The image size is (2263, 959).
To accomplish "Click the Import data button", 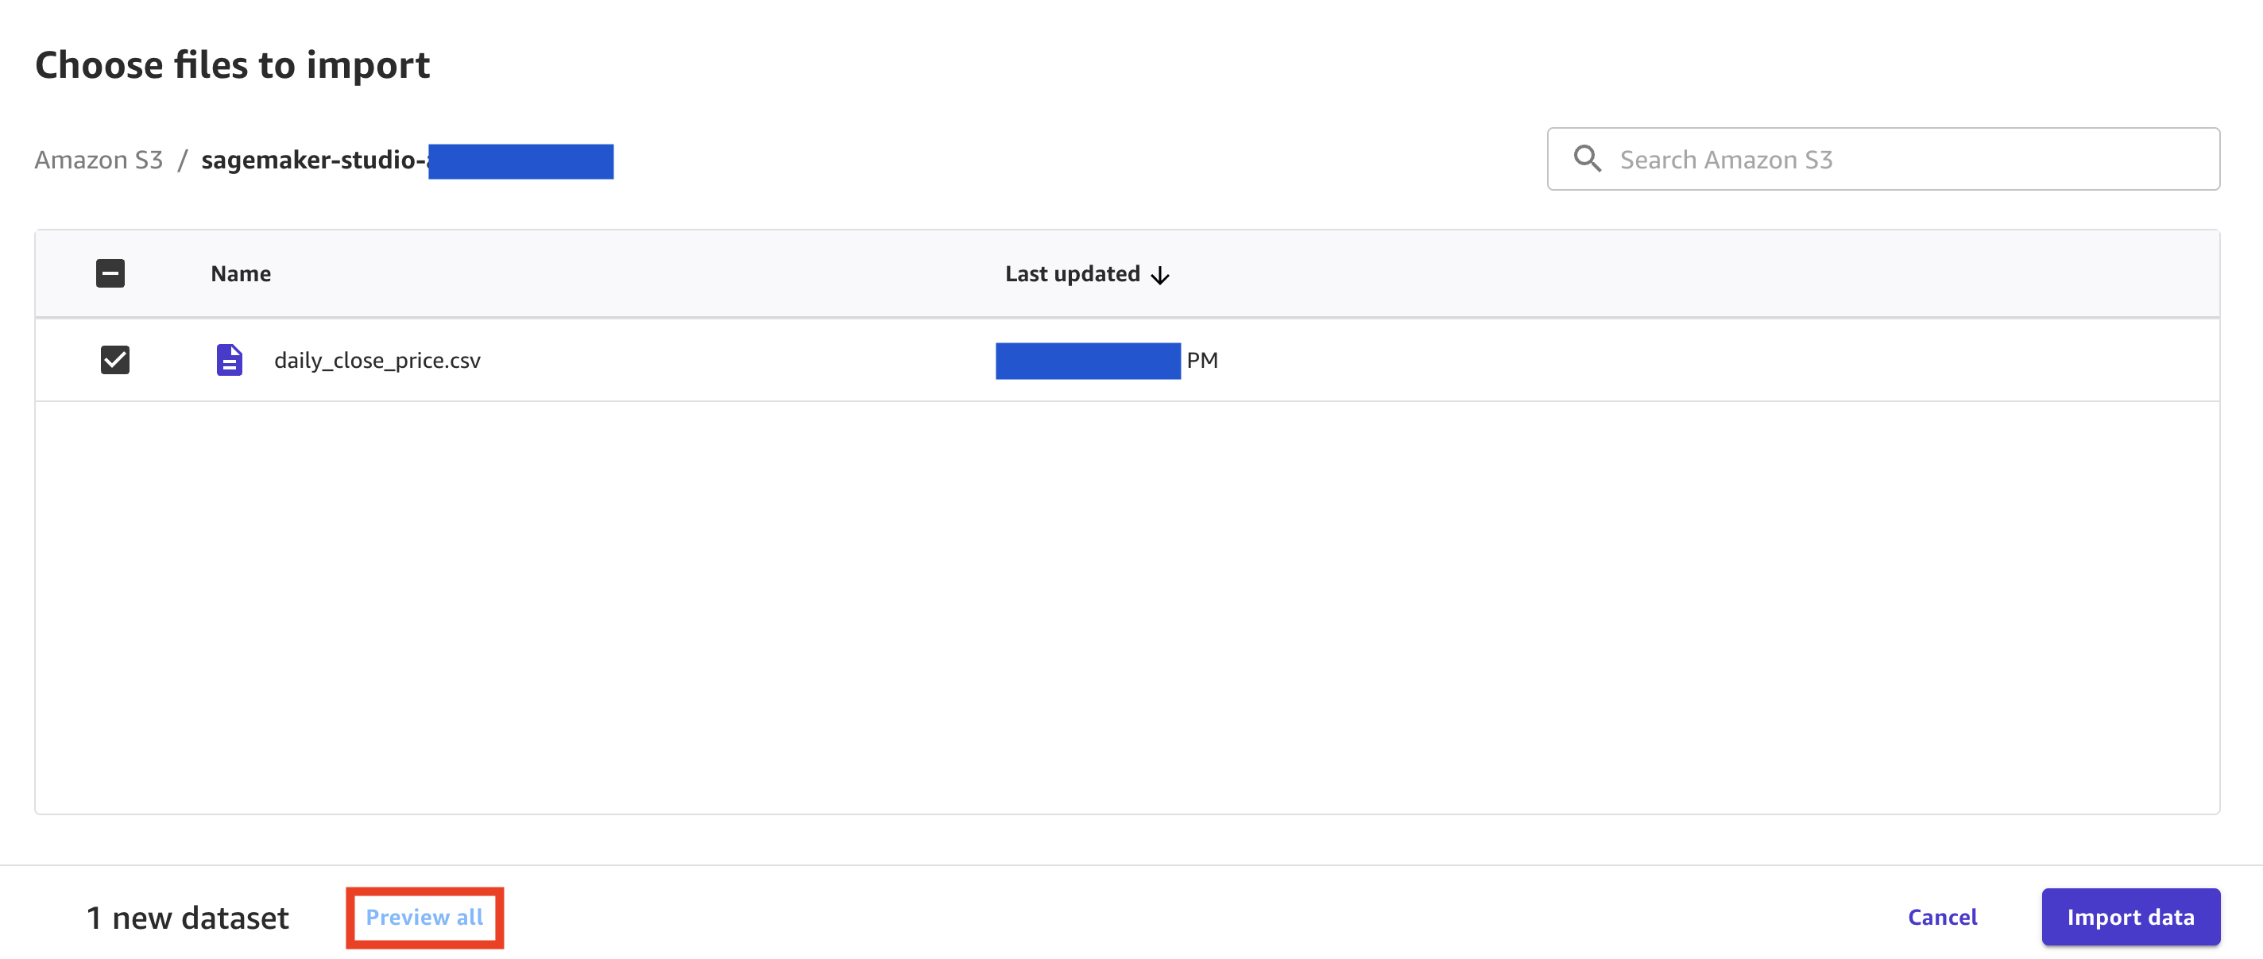I will pos(2130,918).
